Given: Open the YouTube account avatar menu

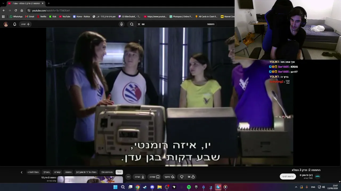Looking at the screenshot, I should point(6,24).
